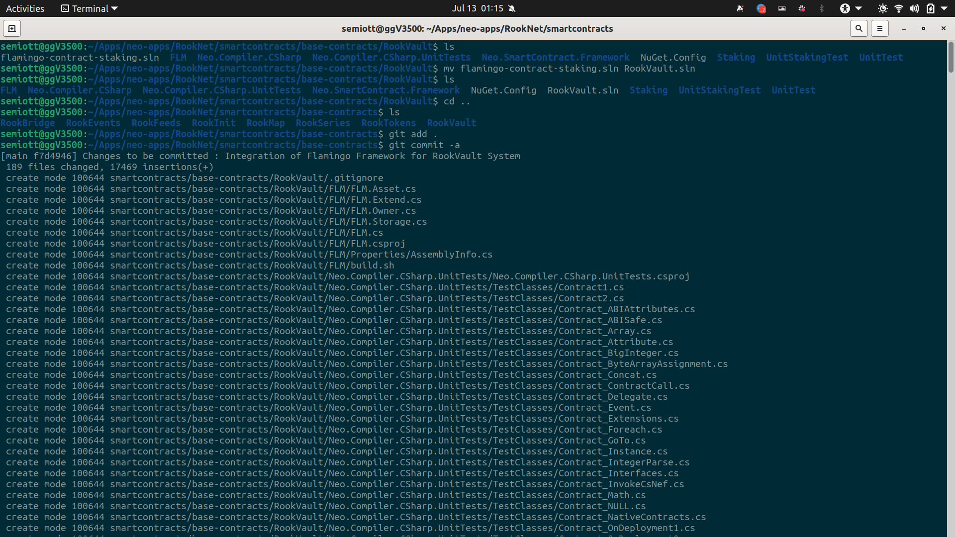Open the terminal hamburger menu

[879, 28]
